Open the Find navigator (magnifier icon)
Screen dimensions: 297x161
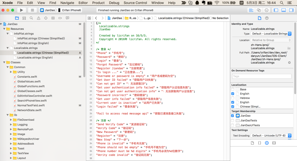click(x=31, y=18)
